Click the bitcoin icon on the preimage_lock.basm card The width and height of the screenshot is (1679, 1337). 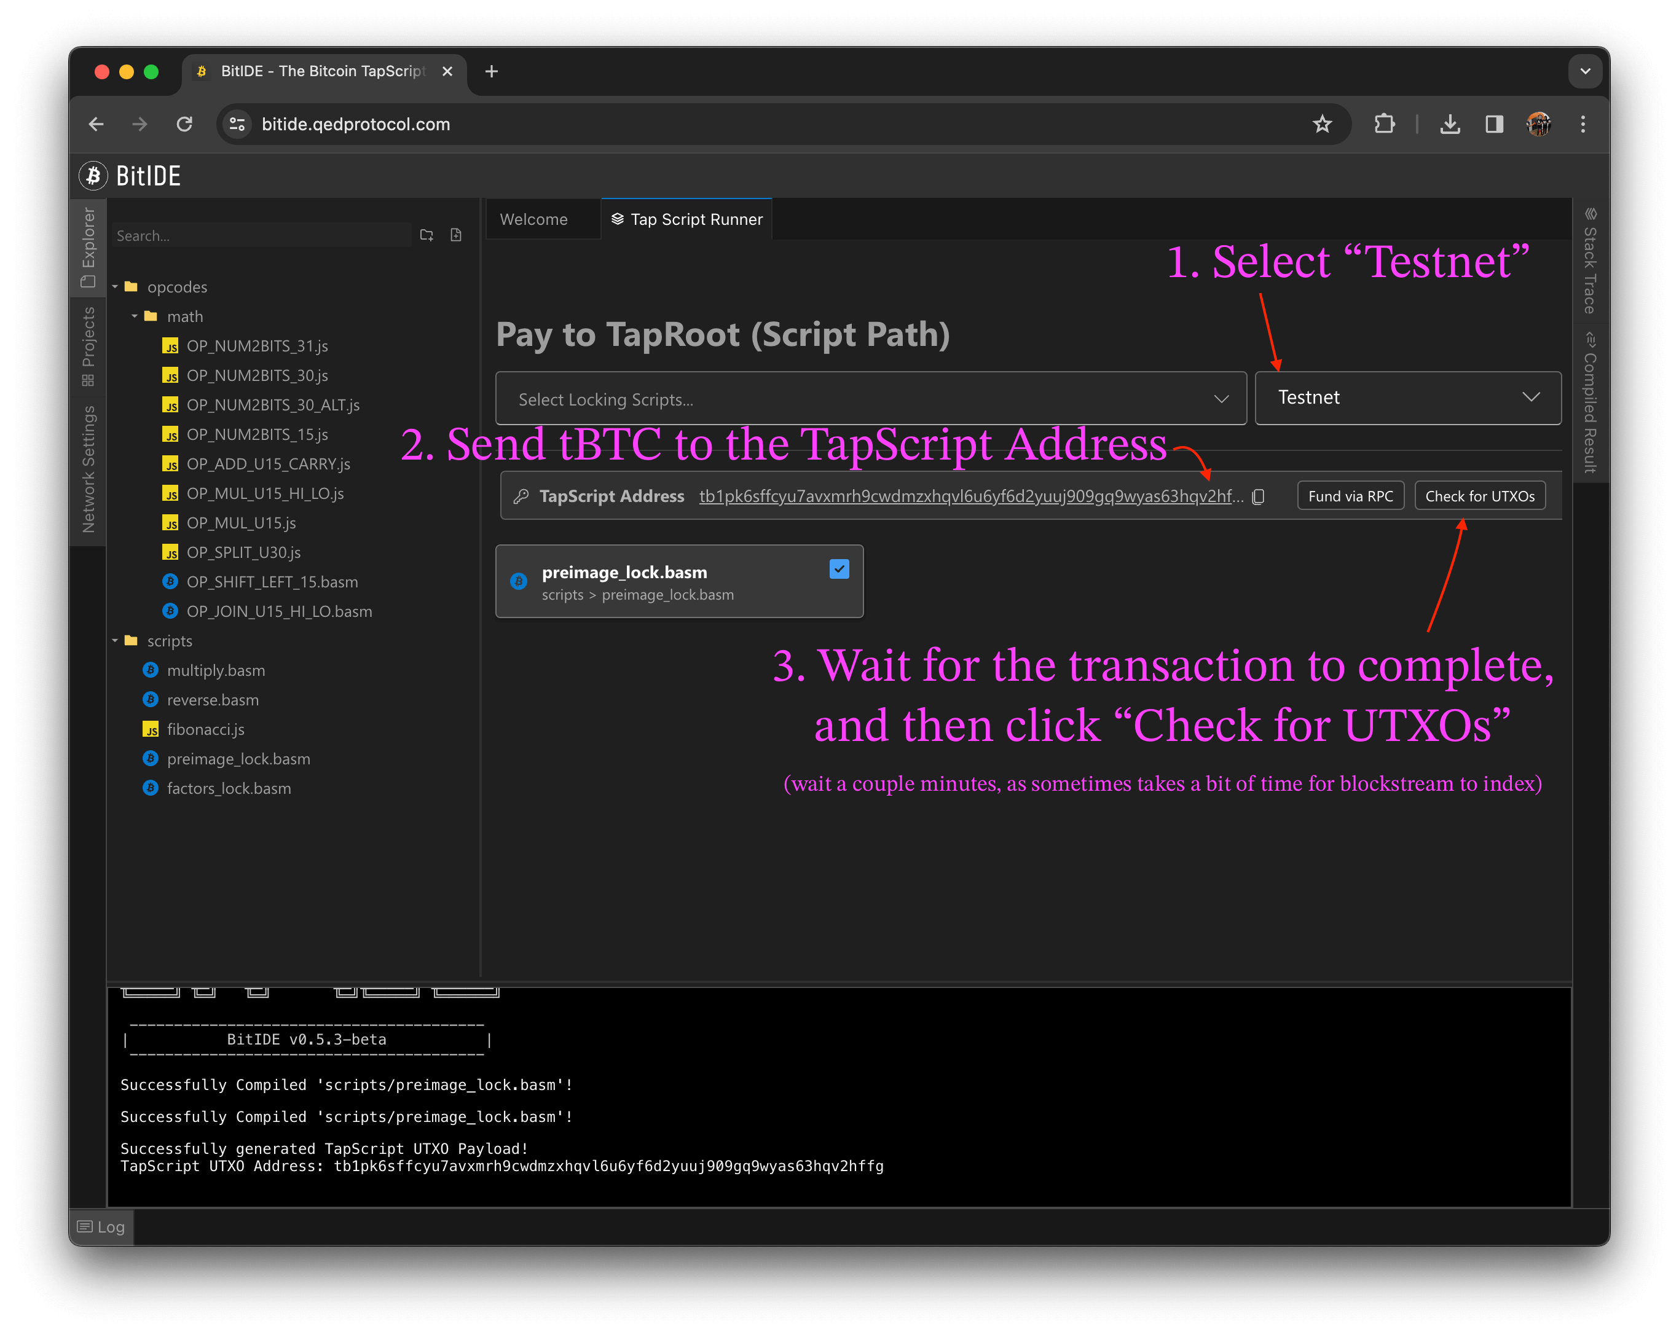click(519, 581)
